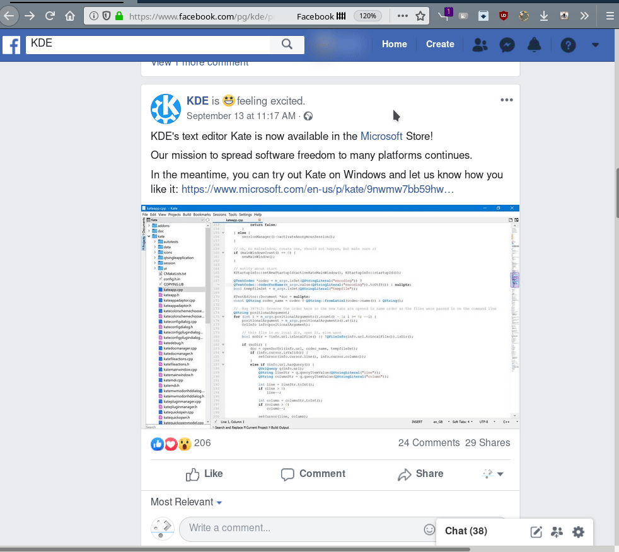View the secure connection padlock details
The height and width of the screenshot is (552, 619).
click(x=119, y=16)
